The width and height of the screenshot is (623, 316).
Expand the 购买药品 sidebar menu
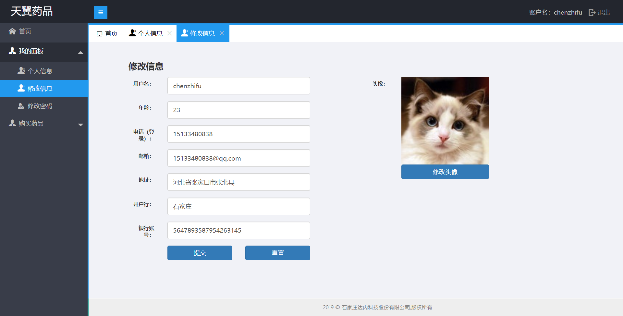click(80, 125)
